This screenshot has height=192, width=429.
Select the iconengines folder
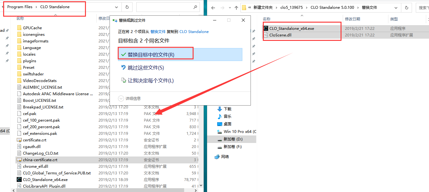coord(34,34)
